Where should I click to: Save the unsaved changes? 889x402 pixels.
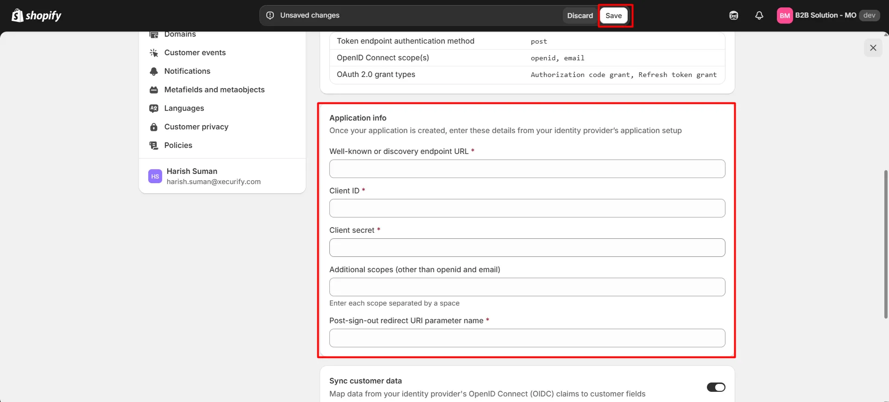(x=613, y=15)
